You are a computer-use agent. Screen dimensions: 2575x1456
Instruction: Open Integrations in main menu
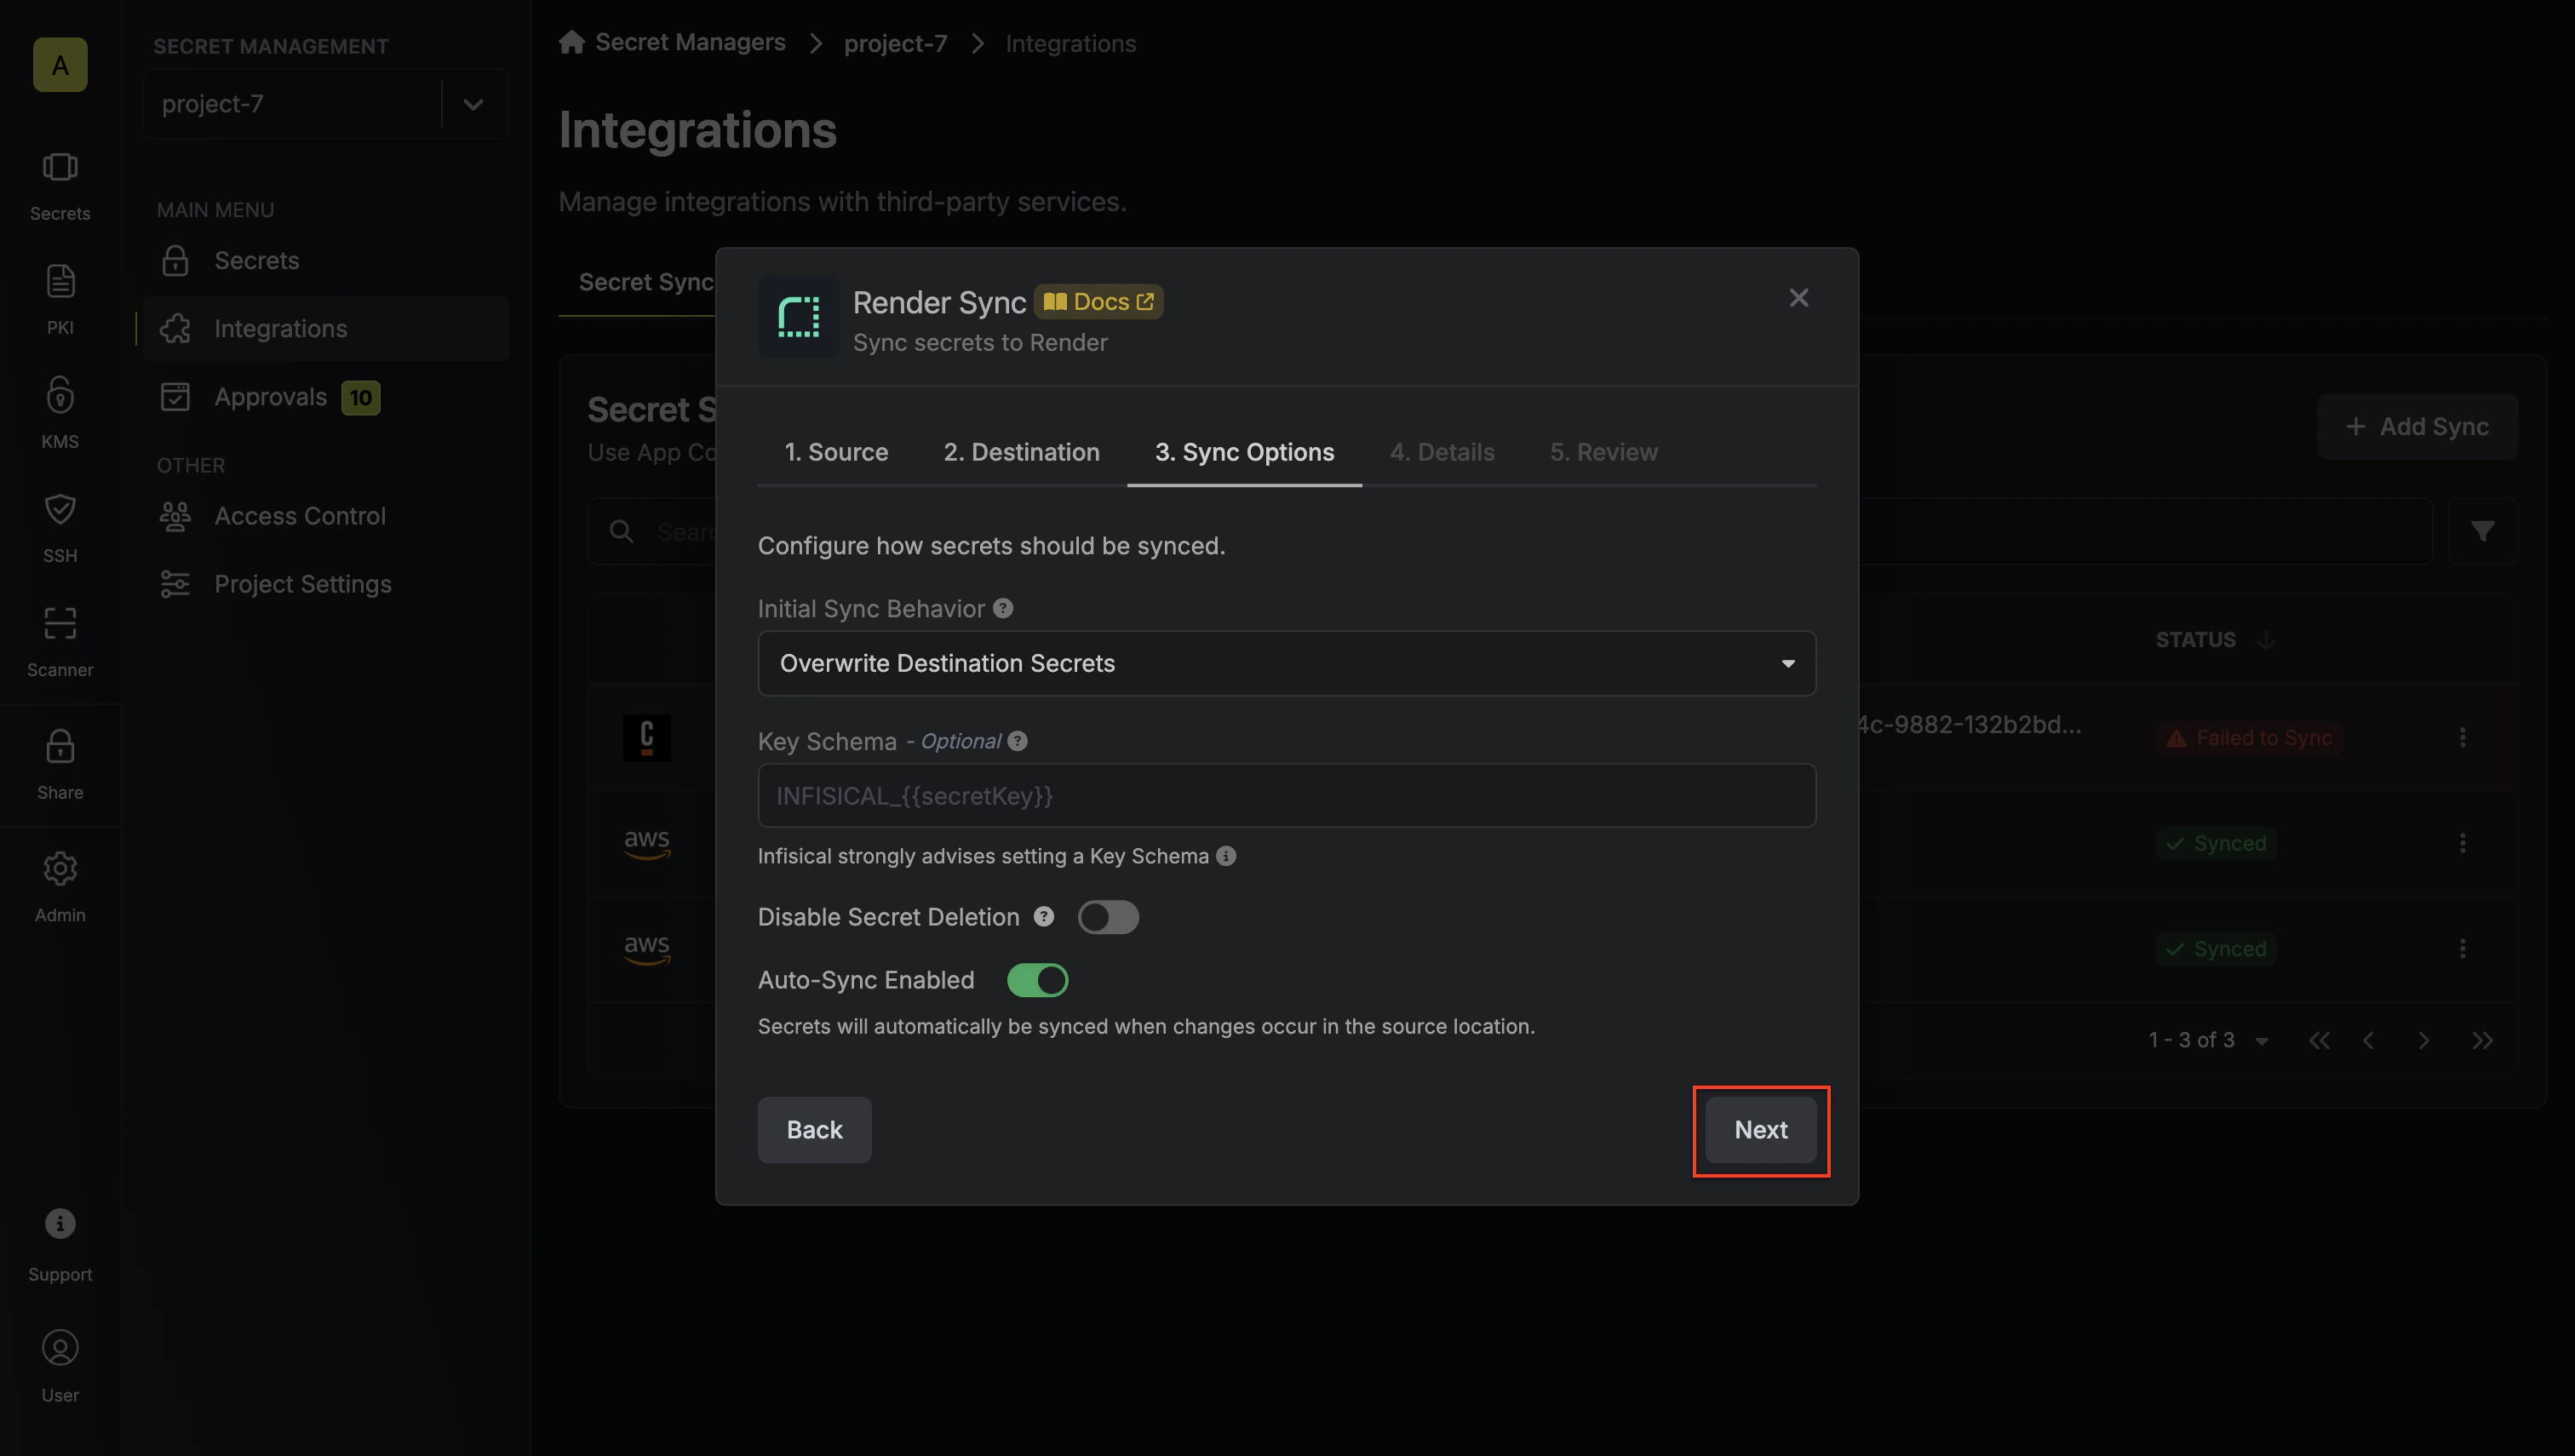tap(326, 328)
